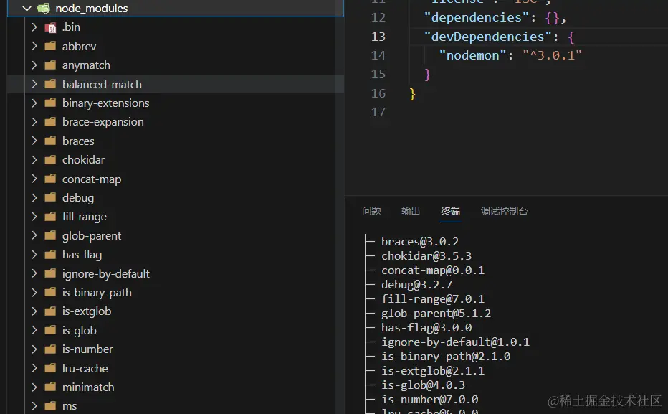The image size is (668, 414).
Task: Expand the braces folder arrow
Action: click(34, 141)
